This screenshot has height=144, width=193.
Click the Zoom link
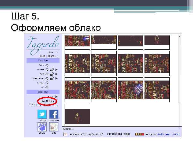coord(176,134)
